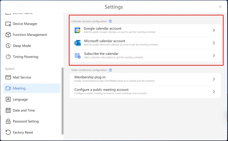
Task: Open Function Management settings
Action: (30, 35)
